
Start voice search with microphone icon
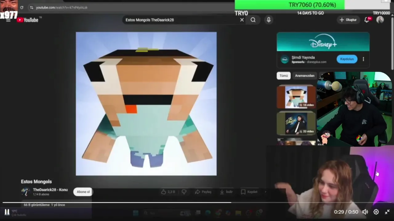point(269,20)
